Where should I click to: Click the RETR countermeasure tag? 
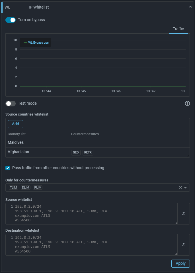pos(88,153)
